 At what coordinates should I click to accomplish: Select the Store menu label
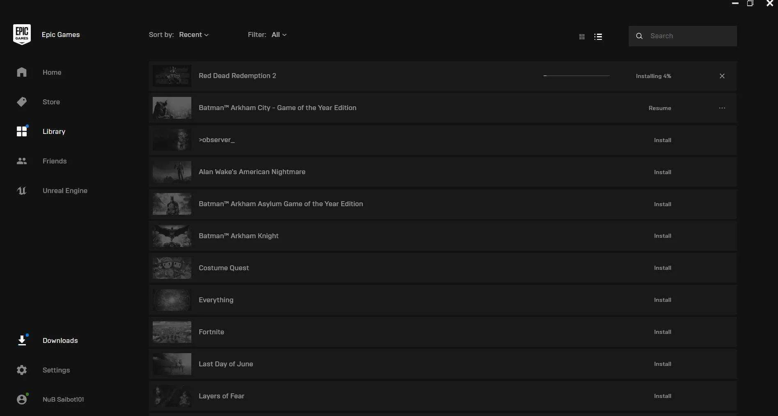coord(51,102)
